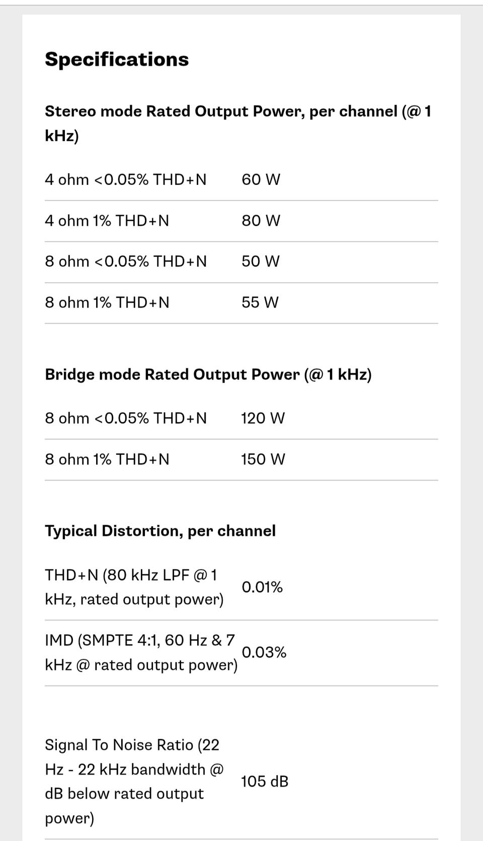Select the 50 W stereo value

[260, 261]
